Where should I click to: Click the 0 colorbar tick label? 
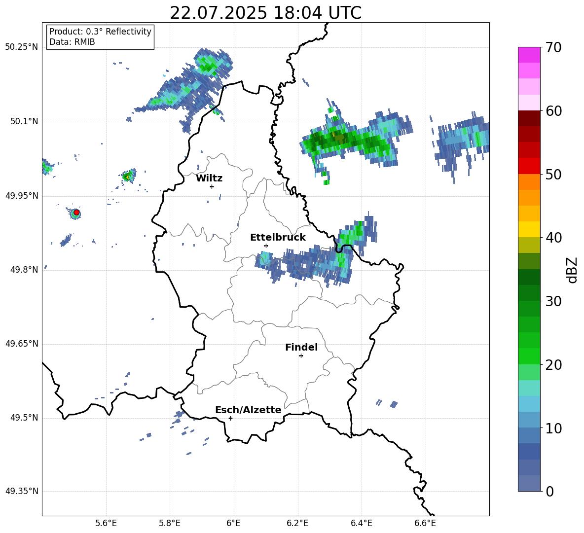coord(550,492)
